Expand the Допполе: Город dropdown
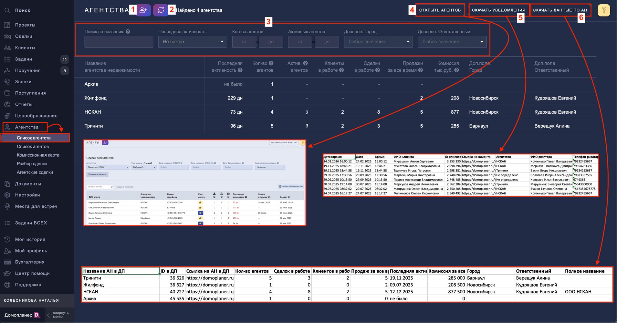This screenshot has height=323, width=617. click(378, 42)
